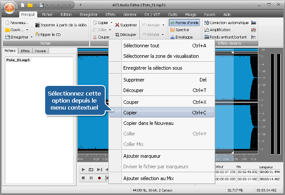Apply Amplification effect
Screen dimensions: 285x195
(x=217, y=30)
